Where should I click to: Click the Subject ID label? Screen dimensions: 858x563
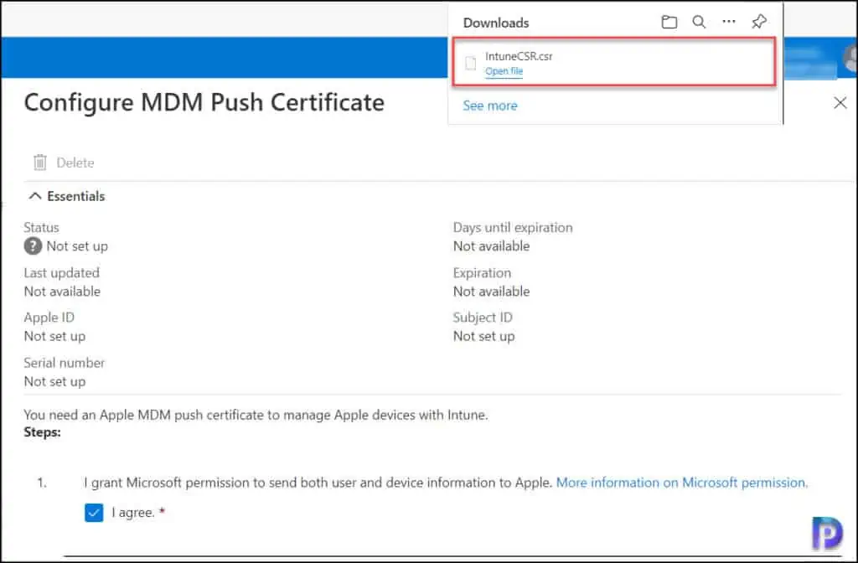[x=483, y=318]
